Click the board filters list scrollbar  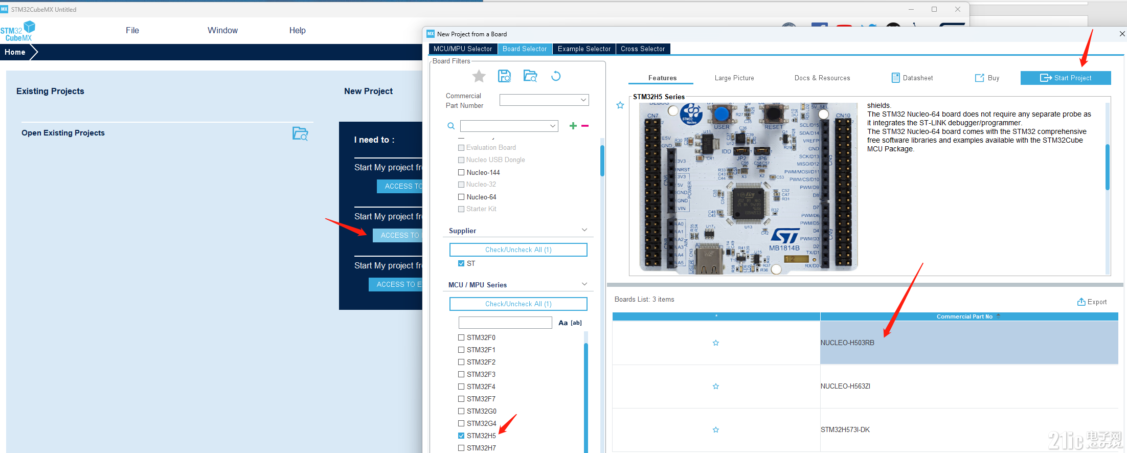(x=602, y=161)
